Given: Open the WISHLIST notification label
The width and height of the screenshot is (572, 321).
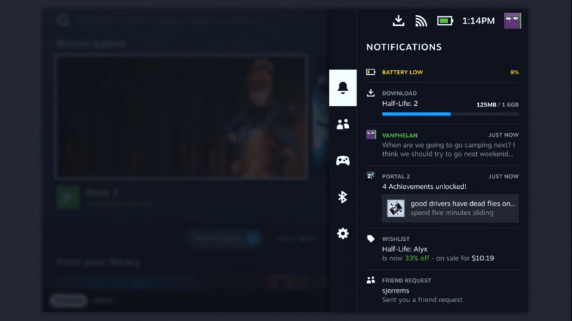Looking at the screenshot, I should [395, 239].
